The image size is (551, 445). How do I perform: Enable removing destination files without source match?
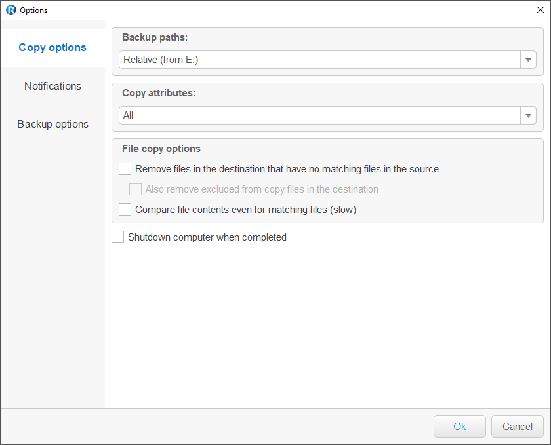(x=125, y=169)
